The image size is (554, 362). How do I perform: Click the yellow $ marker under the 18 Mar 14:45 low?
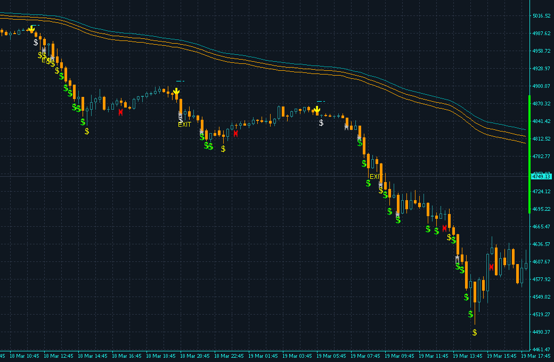click(87, 131)
